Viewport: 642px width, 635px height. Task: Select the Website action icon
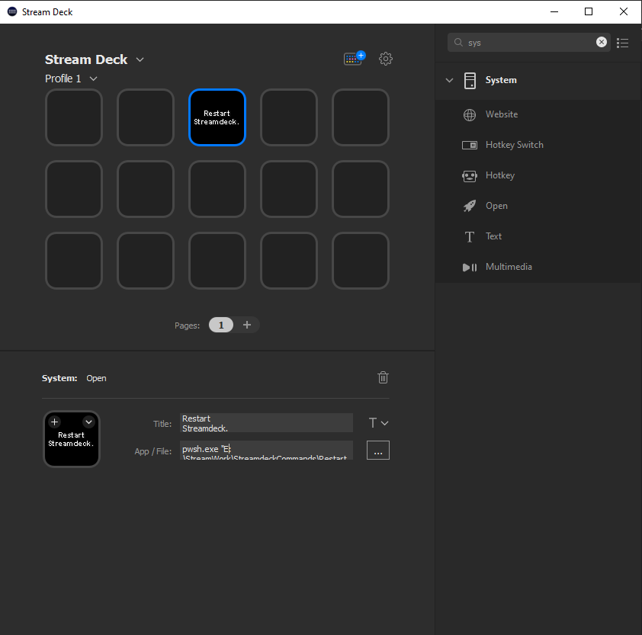pos(469,114)
